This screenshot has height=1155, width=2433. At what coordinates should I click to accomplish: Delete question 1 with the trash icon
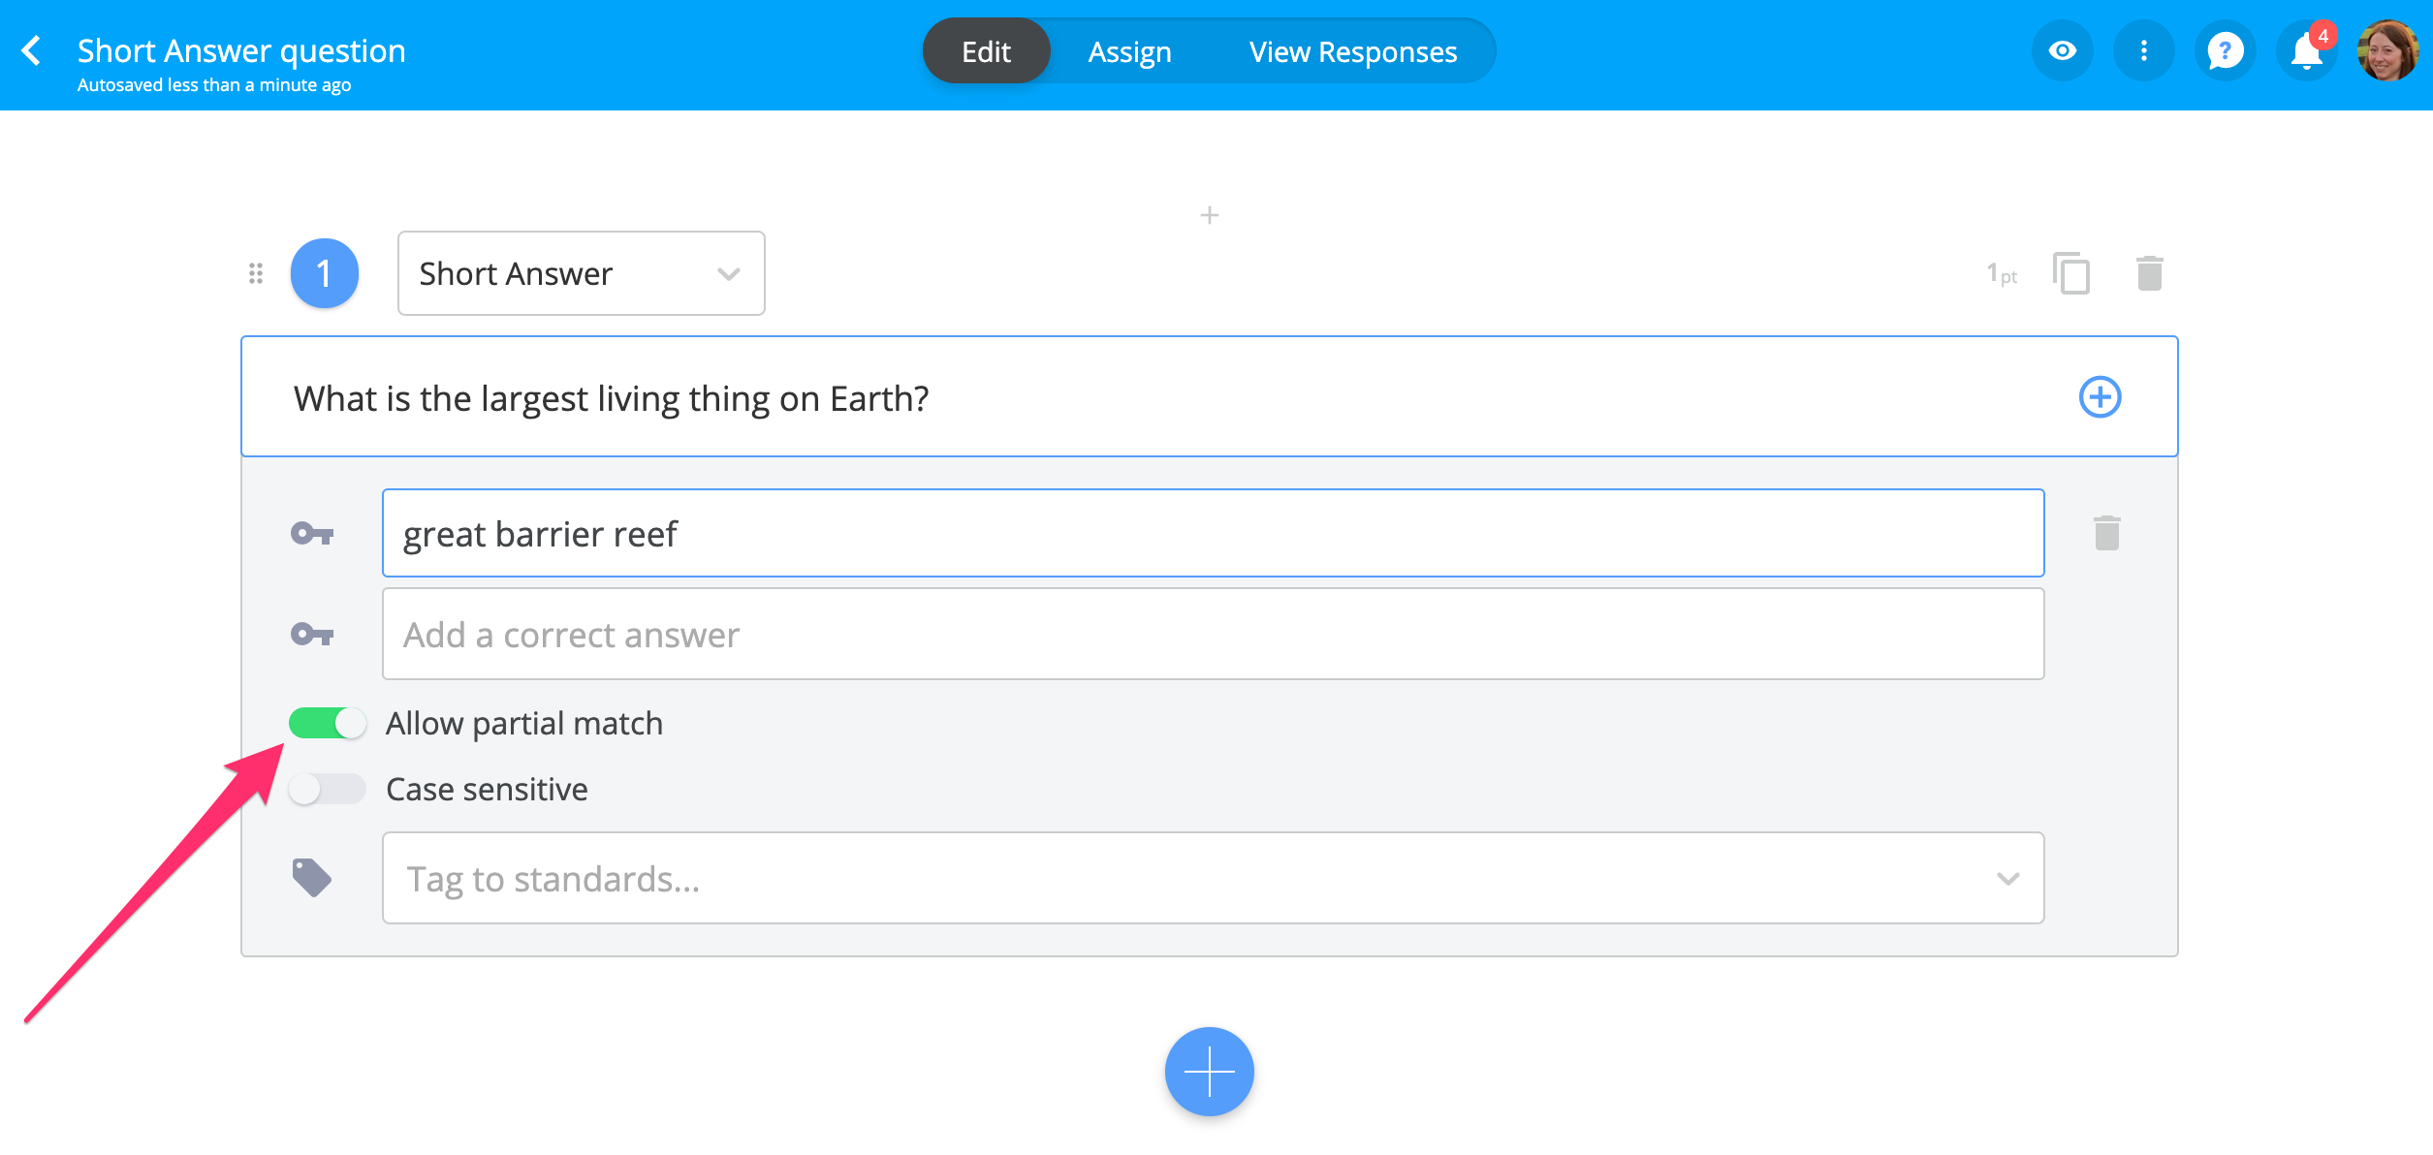[x=2149, y=273]
